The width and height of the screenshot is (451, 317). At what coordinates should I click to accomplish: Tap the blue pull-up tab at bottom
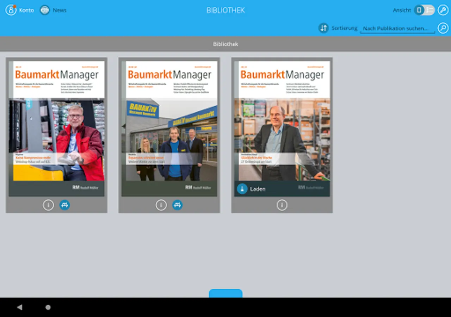tap(225, 293)
